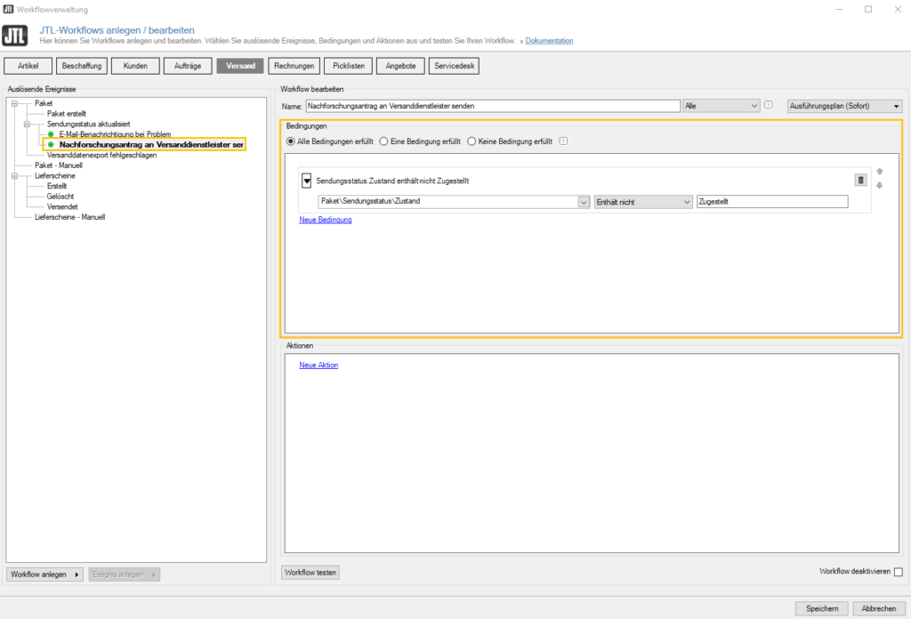Select Versanddatenexport fehlgeschlagen in the tree
Screen dimensions: 911x619
tap(101, 155)
